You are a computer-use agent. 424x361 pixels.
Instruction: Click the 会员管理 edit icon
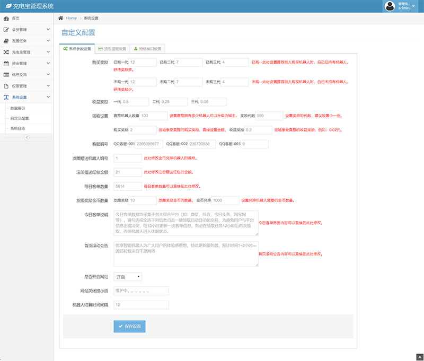(6, 30)
